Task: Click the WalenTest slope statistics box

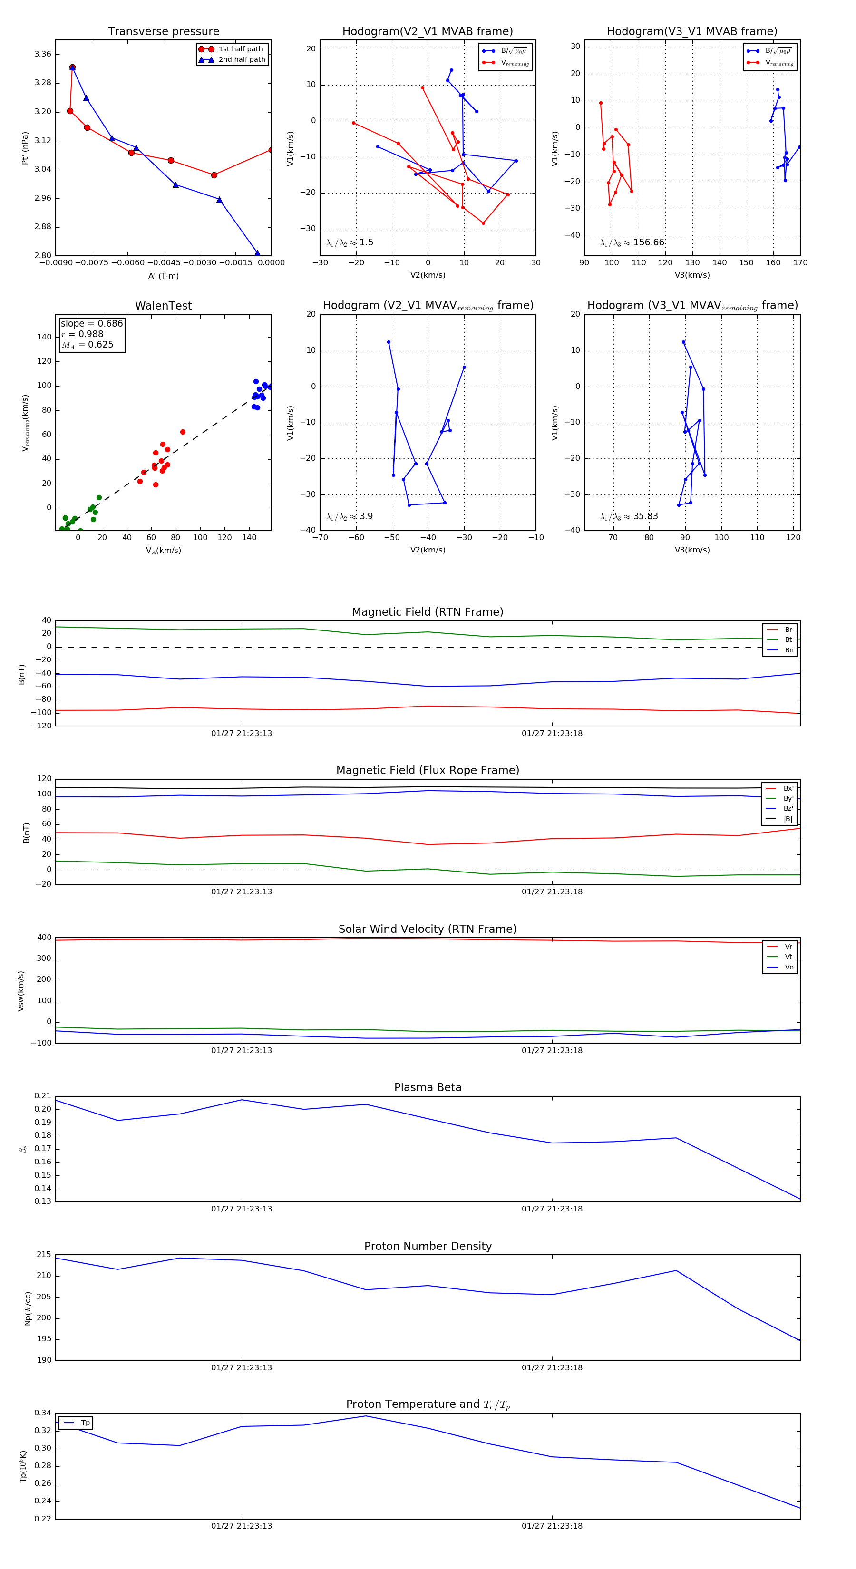Action: [x=91, y=334]
